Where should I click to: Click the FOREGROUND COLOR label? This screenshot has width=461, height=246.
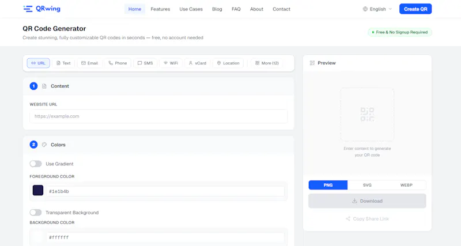tap(52, 177)
